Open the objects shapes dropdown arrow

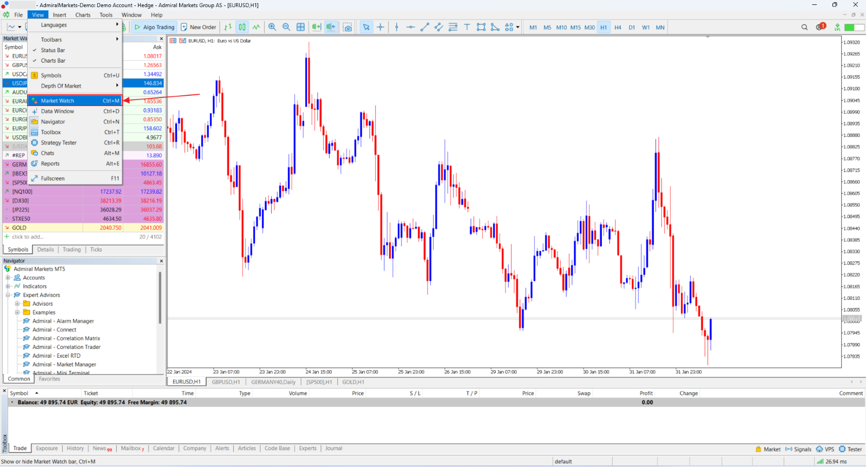[x=518, y=27]
